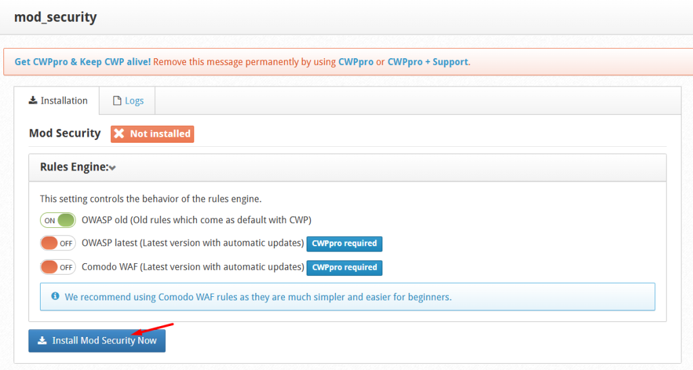
Task: Click the 'OWASP old (Old rules...)' label
Action: [197, 220]
